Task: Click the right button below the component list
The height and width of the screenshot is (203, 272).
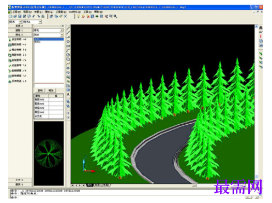Action: tap(51, 91)
